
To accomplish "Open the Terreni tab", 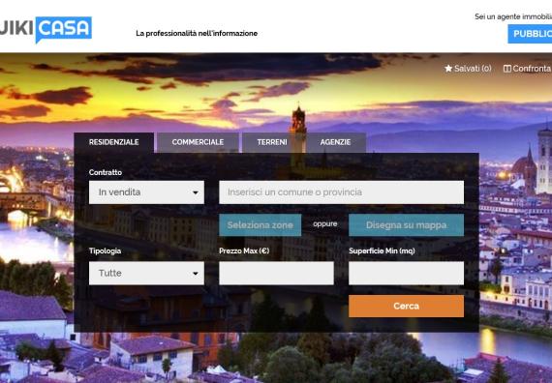I will (x=272, y=142).
